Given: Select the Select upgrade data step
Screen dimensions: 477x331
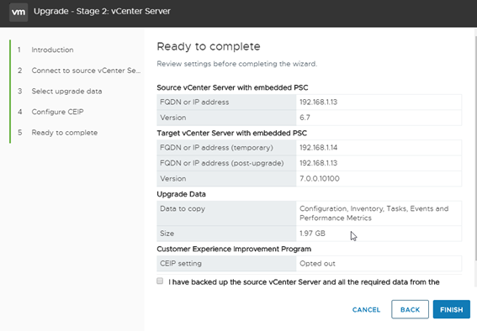Looking at the screenshot, I should pos(66,91).
